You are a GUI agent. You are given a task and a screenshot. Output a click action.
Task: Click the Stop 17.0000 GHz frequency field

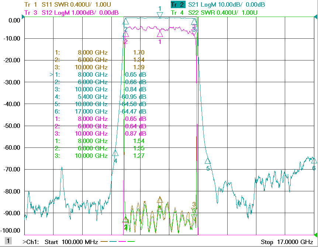pyautogui.click(x=287, y=242)
